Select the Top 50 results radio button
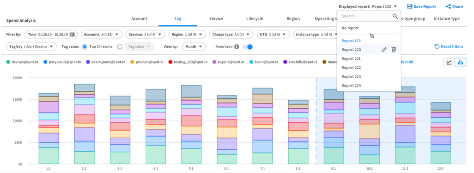The width and height of the screenshot is (474, 173). coord(85,46)
